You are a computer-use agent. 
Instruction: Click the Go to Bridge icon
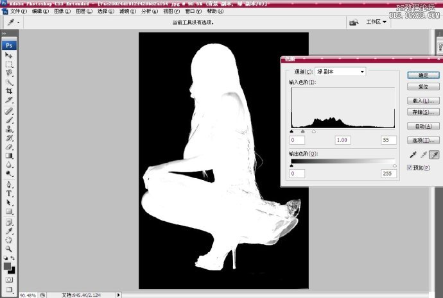[354, 22]
